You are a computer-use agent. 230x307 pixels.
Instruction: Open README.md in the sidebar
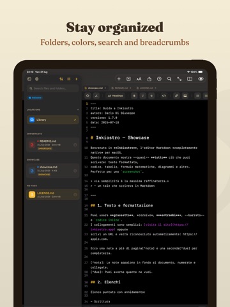click(53, 145)
